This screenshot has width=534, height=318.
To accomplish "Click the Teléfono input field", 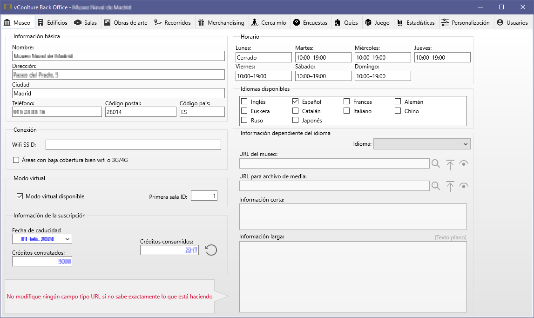I will [x=57, y=112].
